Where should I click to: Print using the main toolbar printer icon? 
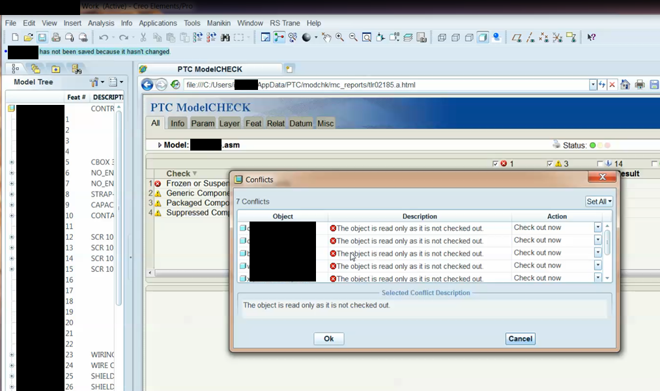[x=56, y=37]
